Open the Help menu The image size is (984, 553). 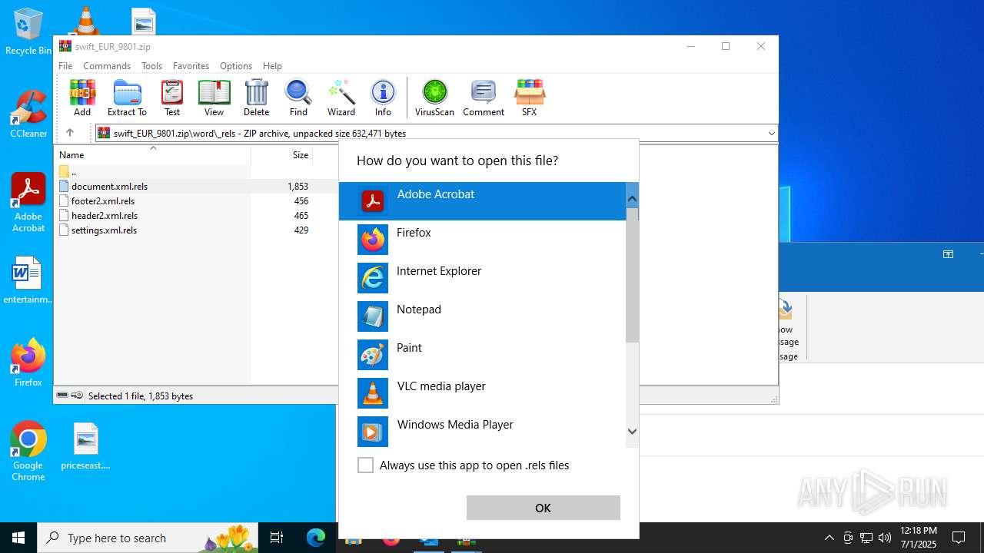[272, 66]
